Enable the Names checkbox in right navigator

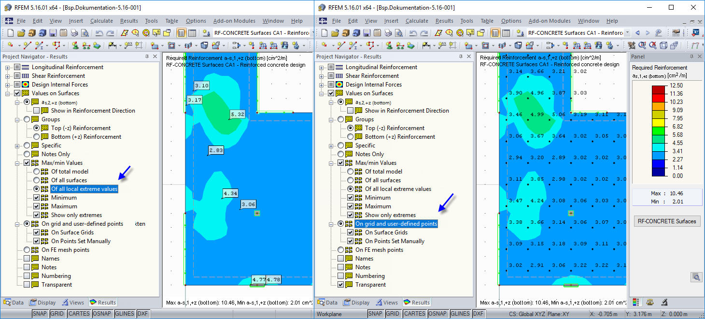(x=341, y=259)
